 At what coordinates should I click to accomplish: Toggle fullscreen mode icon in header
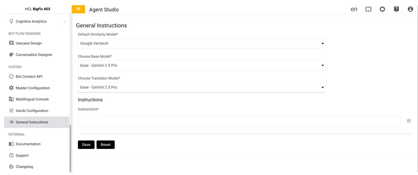pos(368,9)
